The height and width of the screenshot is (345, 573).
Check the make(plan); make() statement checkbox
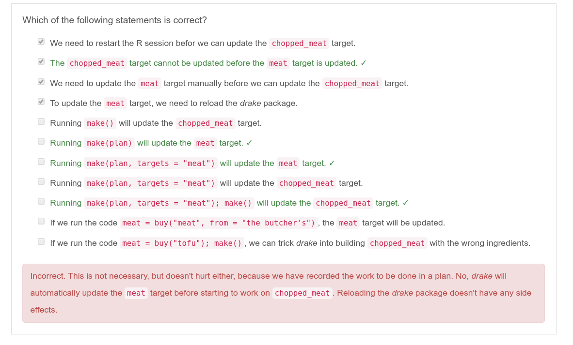[41, 201]
